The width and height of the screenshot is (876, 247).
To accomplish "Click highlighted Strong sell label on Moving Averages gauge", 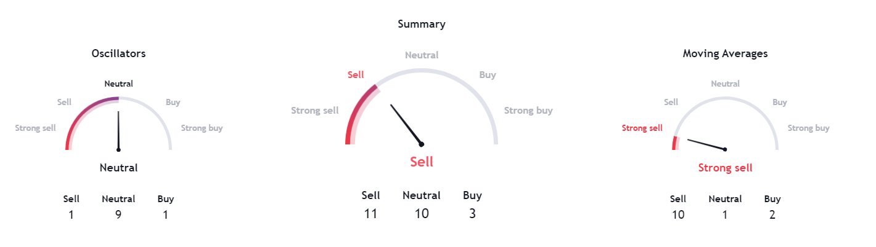I will tap(642, 128).
